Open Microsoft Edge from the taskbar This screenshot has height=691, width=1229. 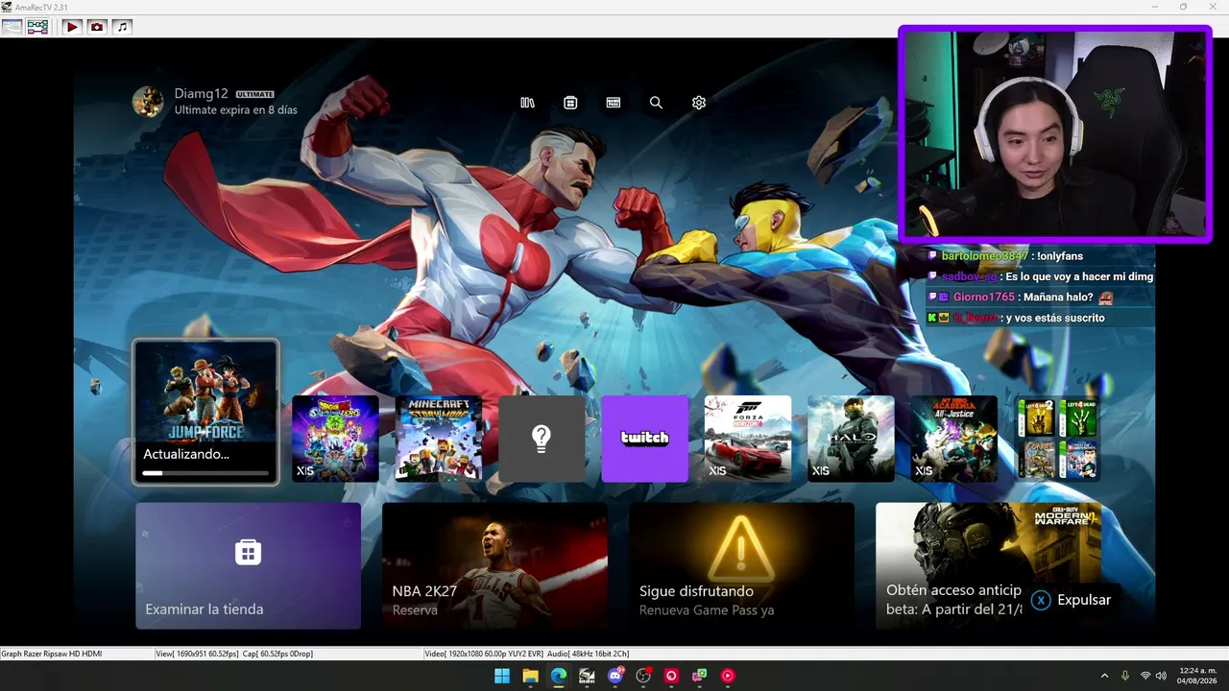[x=559, y=676]
